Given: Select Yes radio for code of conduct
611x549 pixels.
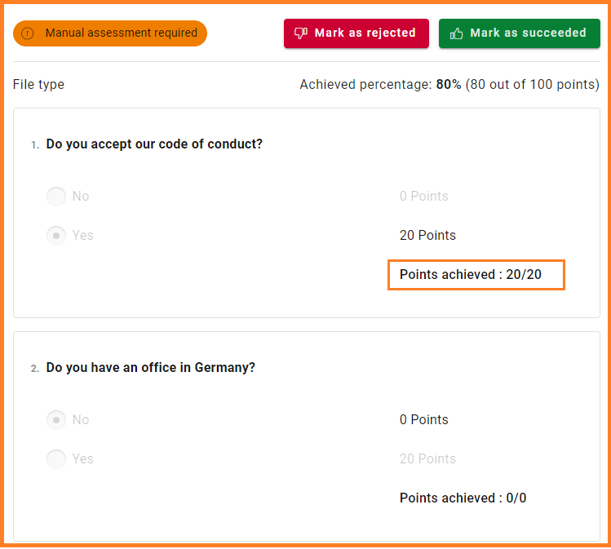Looking at the screenshot, I should [x=55, y=236].
